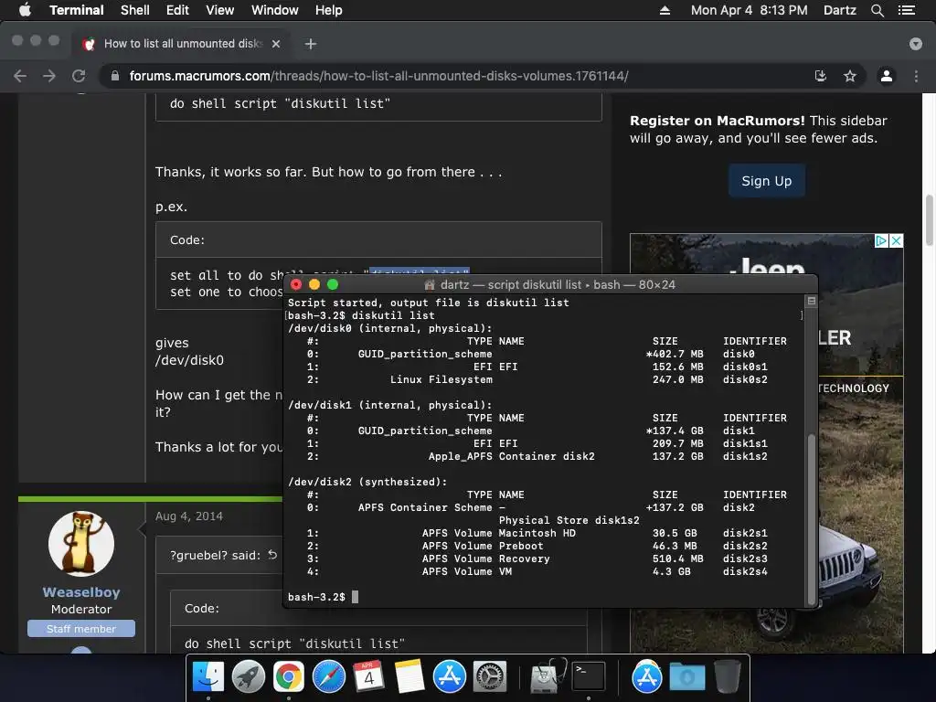The width and height of the screenshot is (936, 702).
Task: Open a new browser tab
Action: 311,44
